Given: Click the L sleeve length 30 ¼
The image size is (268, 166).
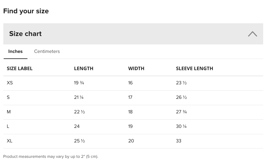Looking at the screenshot, I should click(x=181, y=126).
